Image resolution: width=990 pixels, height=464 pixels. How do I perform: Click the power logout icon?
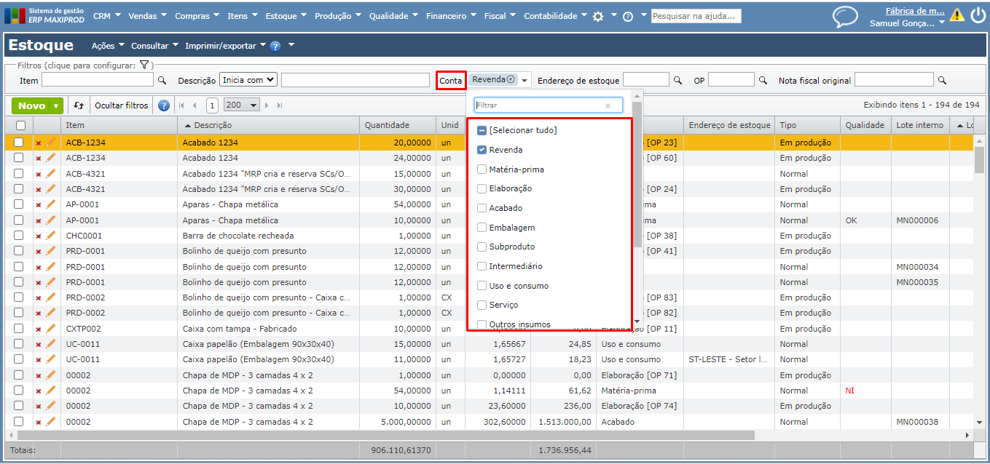tap(978, 15)
